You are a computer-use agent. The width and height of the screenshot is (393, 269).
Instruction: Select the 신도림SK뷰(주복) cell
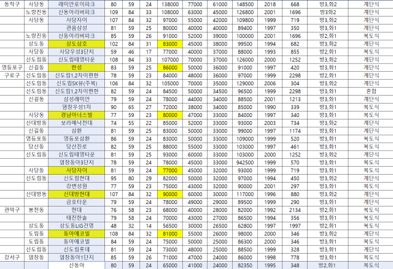pos(76,83)
